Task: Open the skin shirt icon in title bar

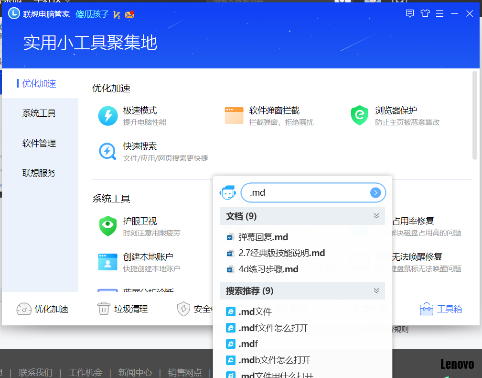Action: click(x=425, y=13)
